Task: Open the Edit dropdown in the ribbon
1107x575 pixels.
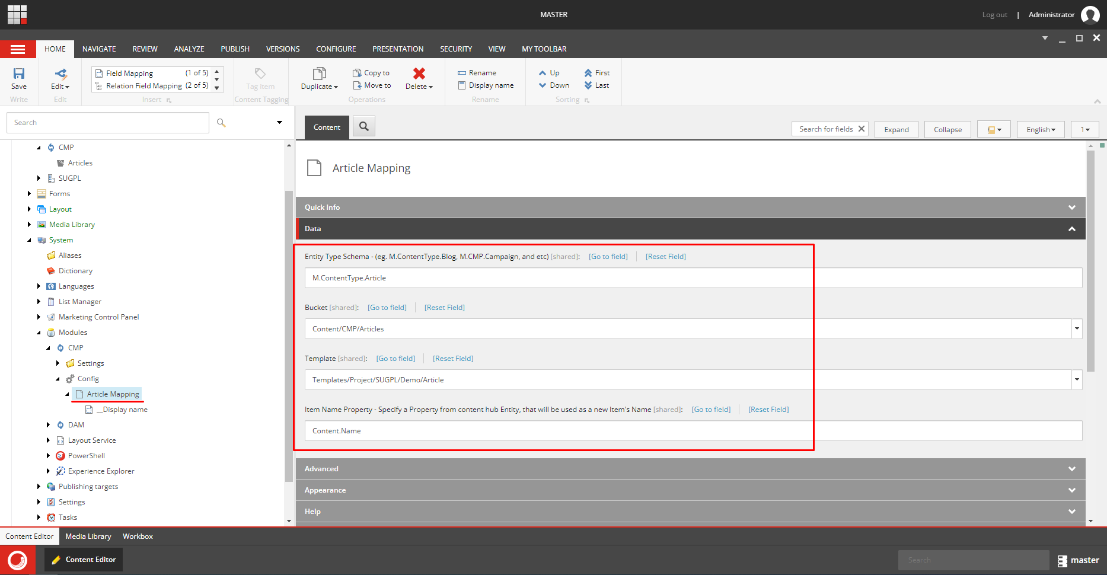Action: point(60,87)
